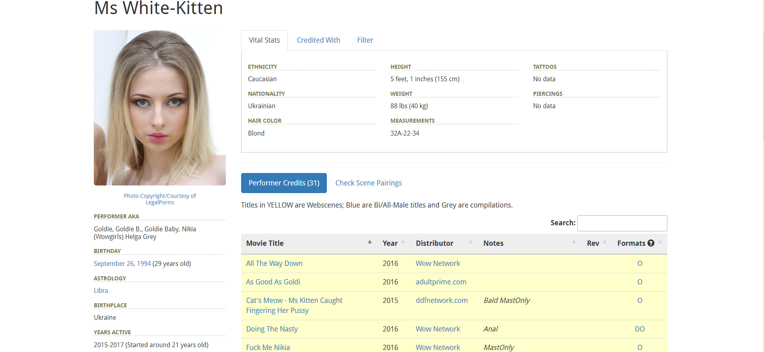Sort table by Rev column

point(597,243)
